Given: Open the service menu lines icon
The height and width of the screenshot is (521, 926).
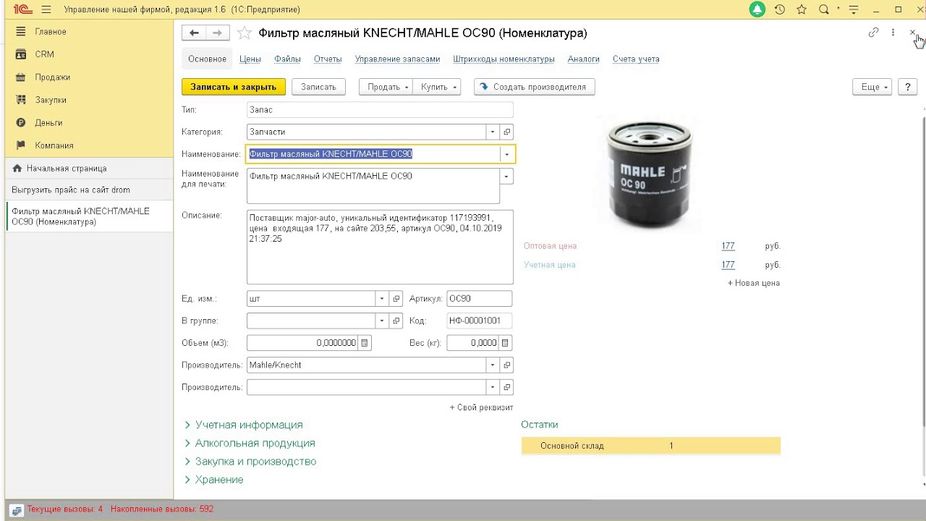Looking at the screenshot, I should [x=854, y=9].
